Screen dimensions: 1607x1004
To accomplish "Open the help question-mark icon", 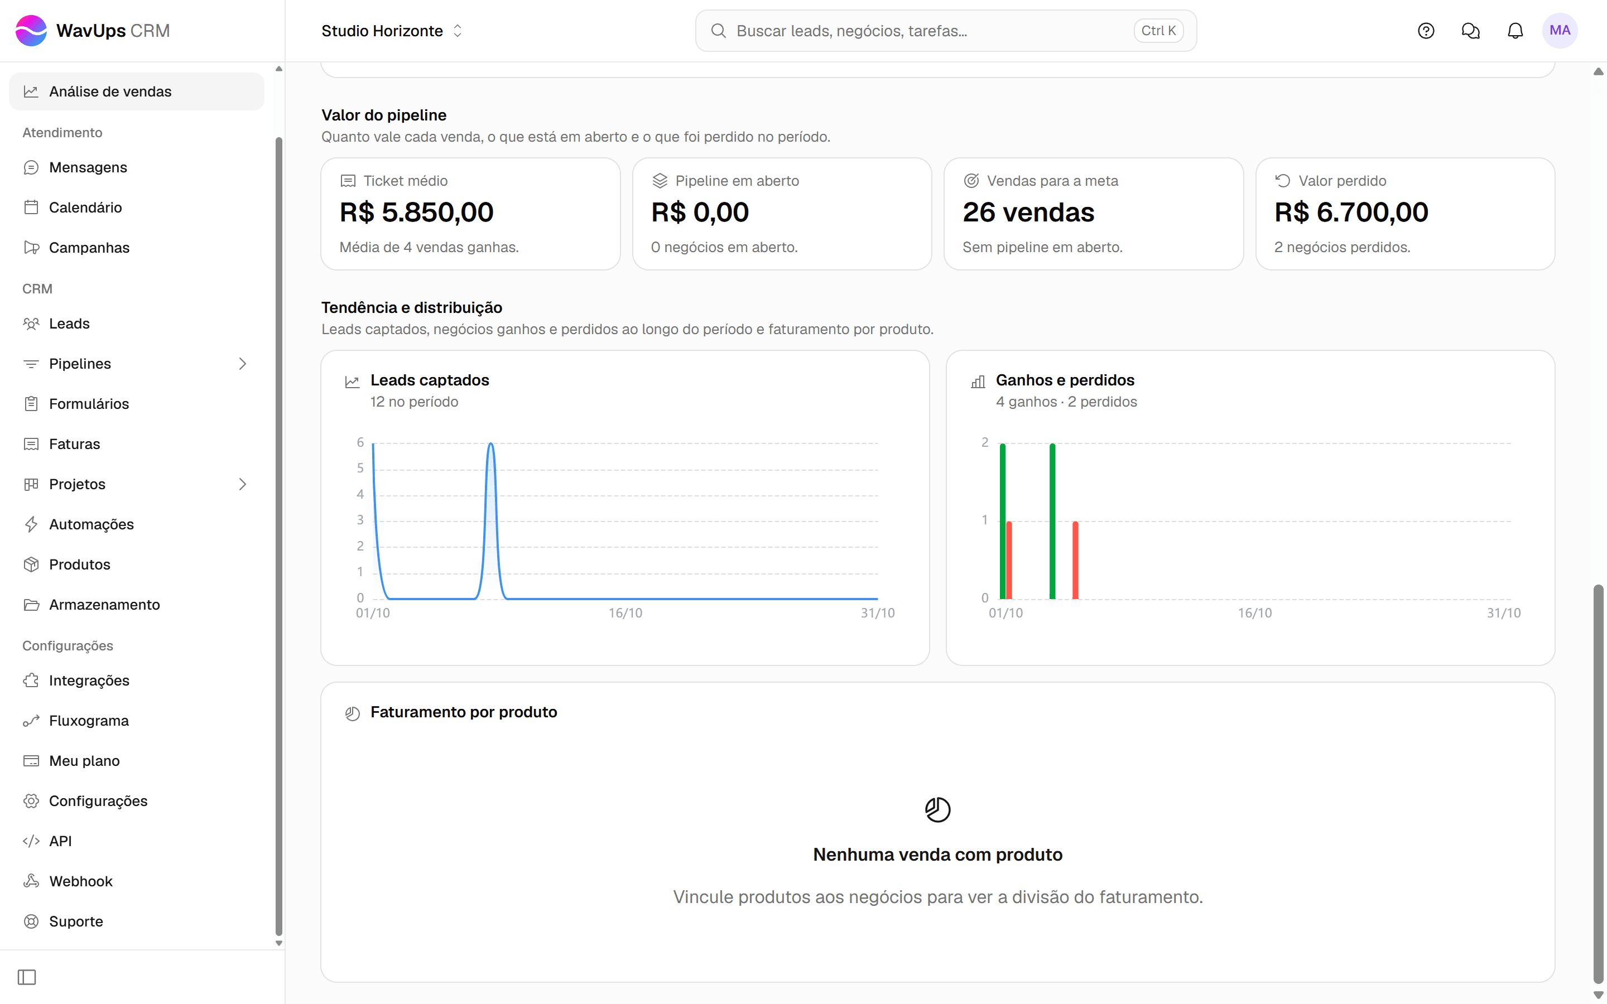I will coord(1426,31).
